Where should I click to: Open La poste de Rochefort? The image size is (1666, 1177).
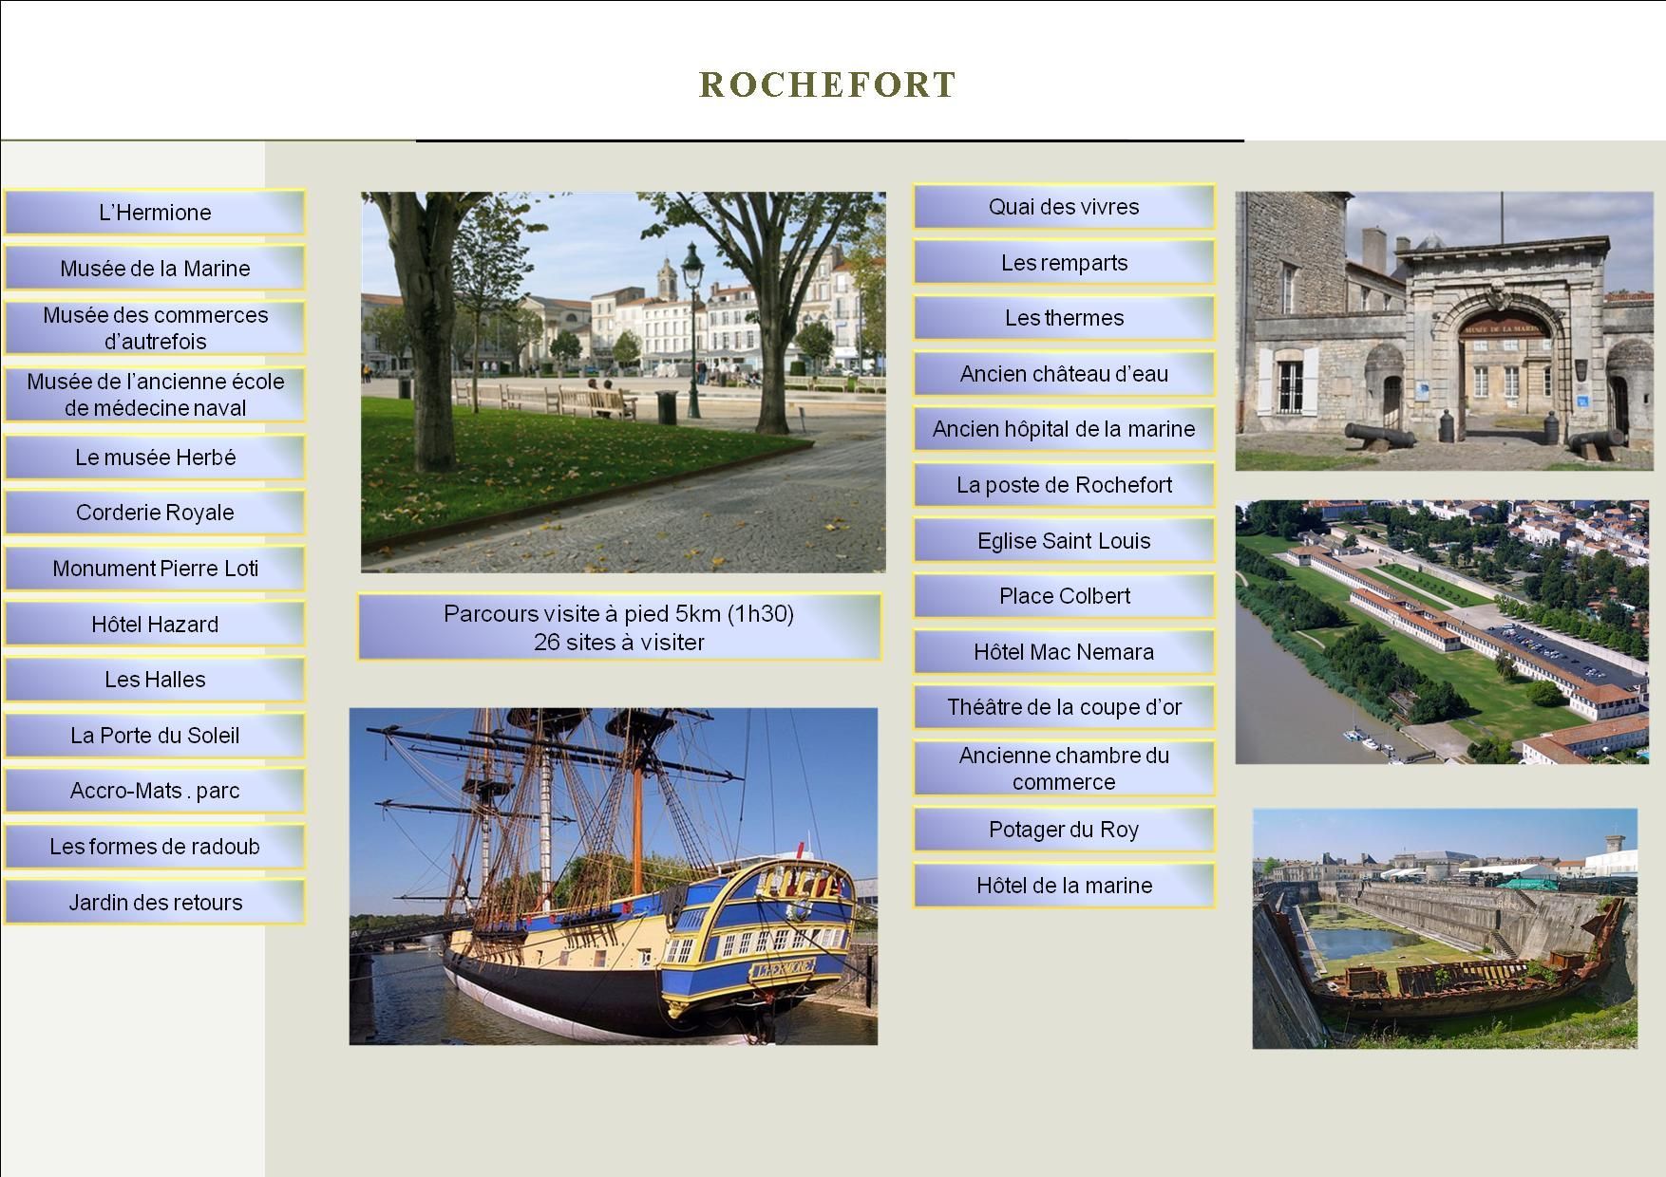pyautogui.click(x=1064, y=485)
